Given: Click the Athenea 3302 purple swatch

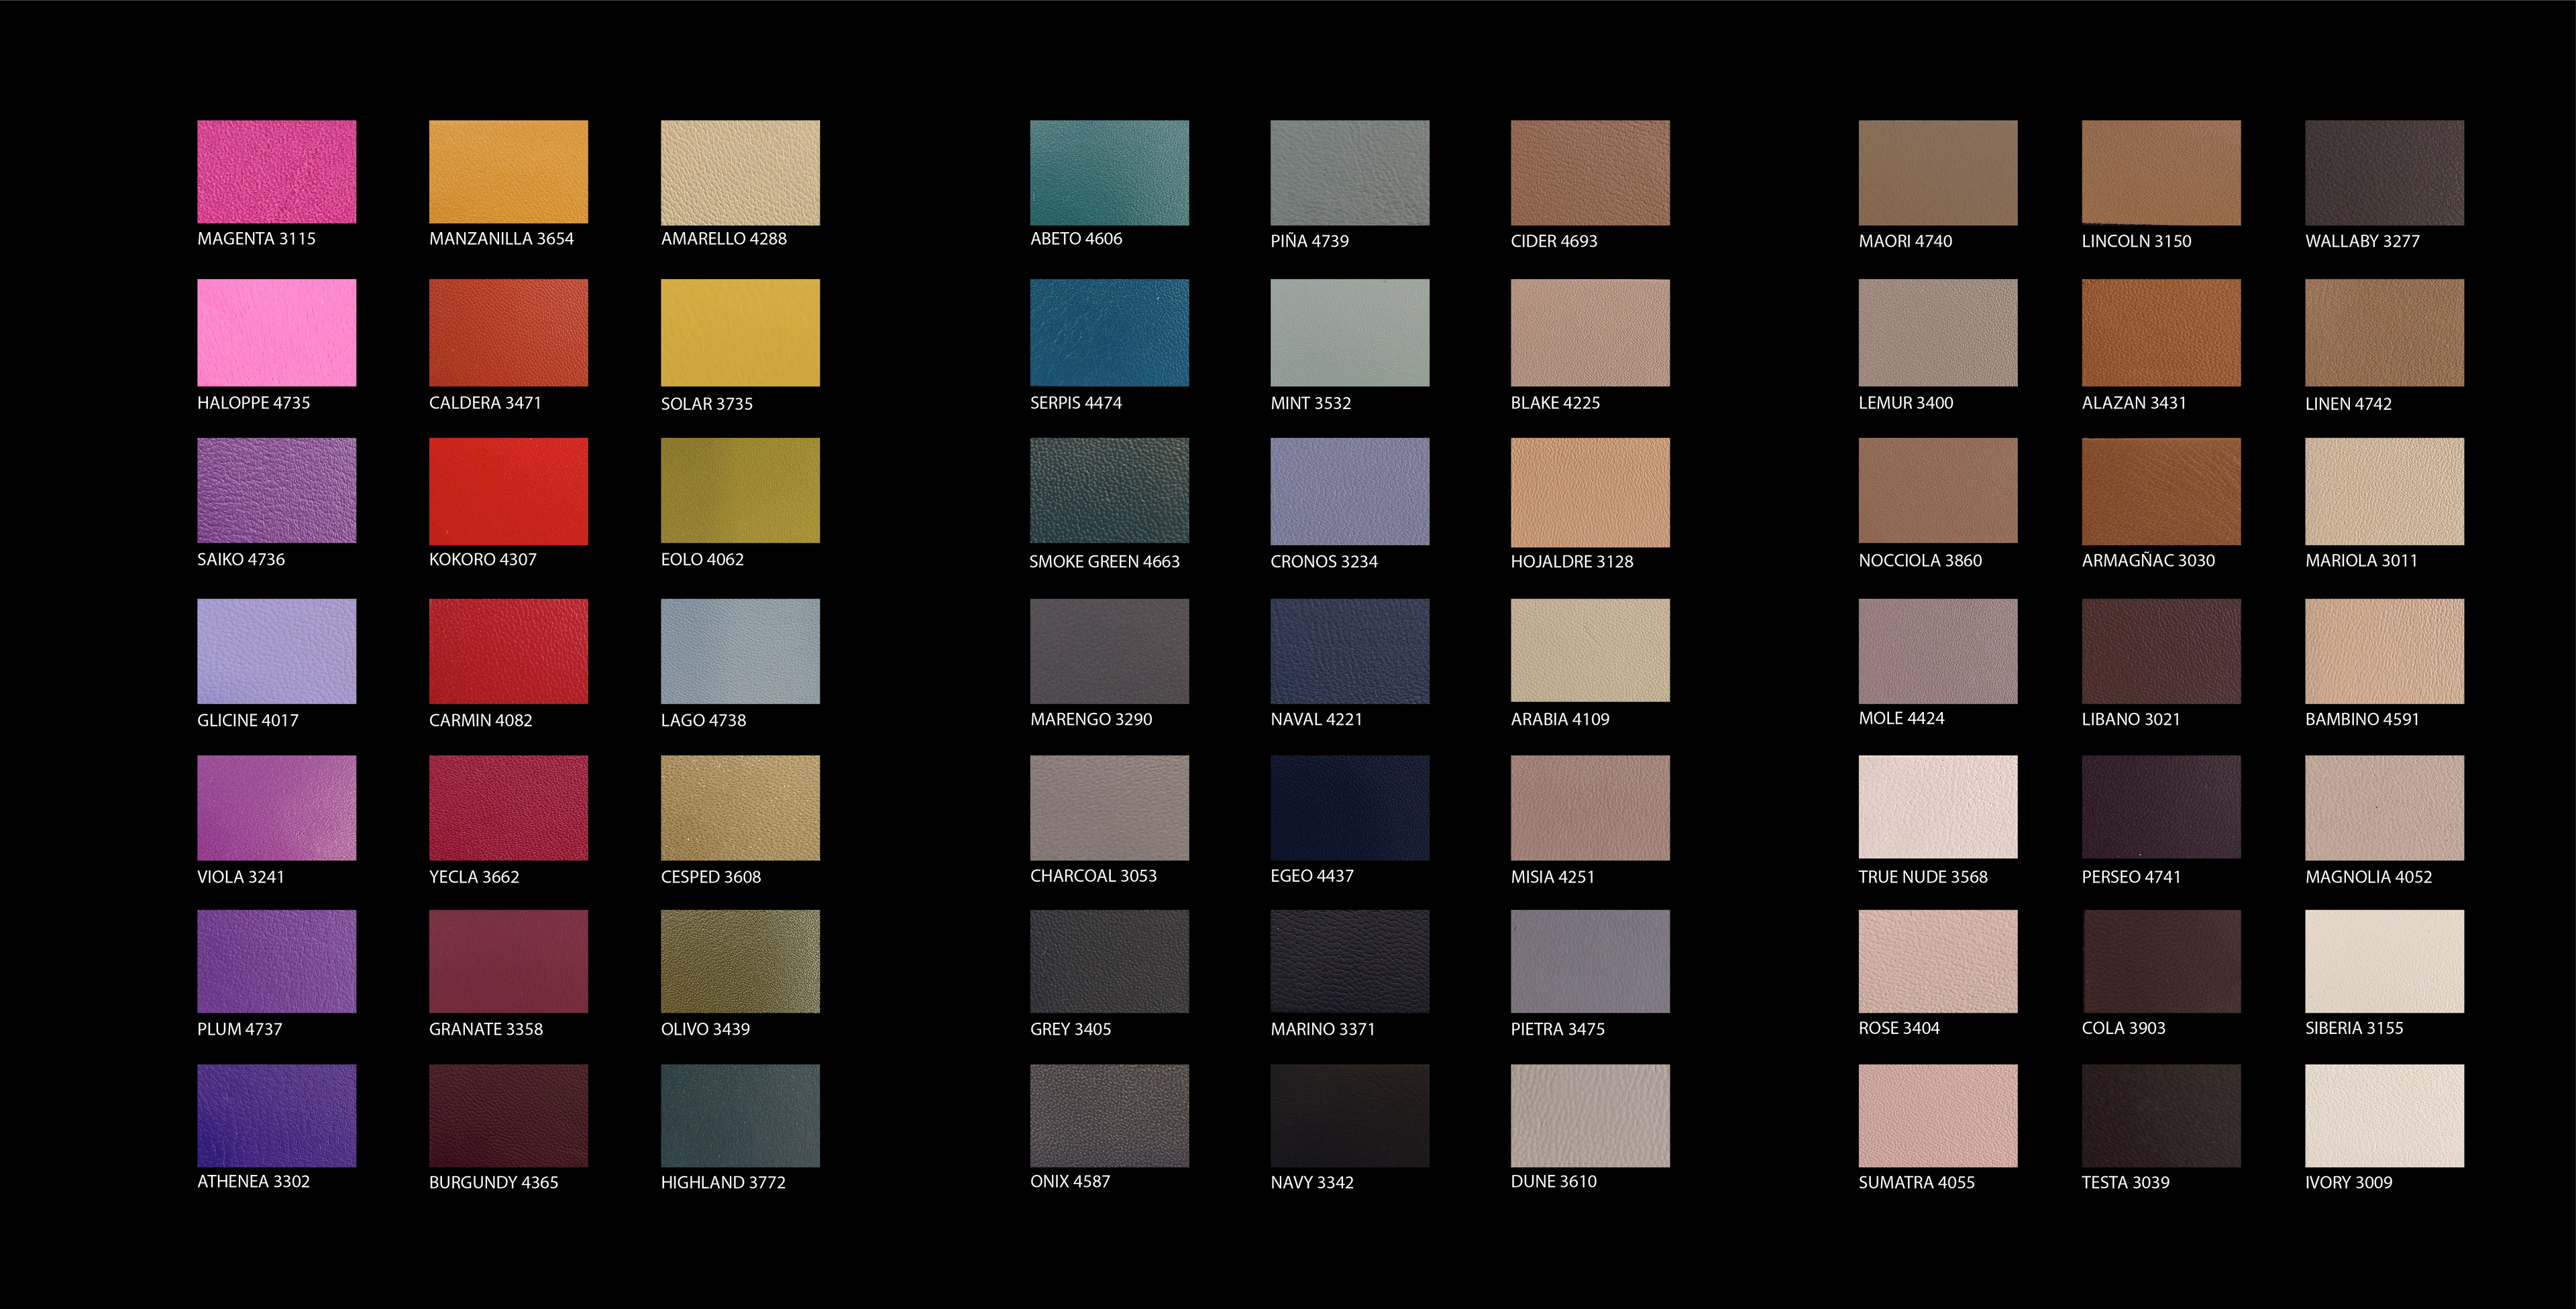Looking at the screenshot, I should pos(276,1115).
